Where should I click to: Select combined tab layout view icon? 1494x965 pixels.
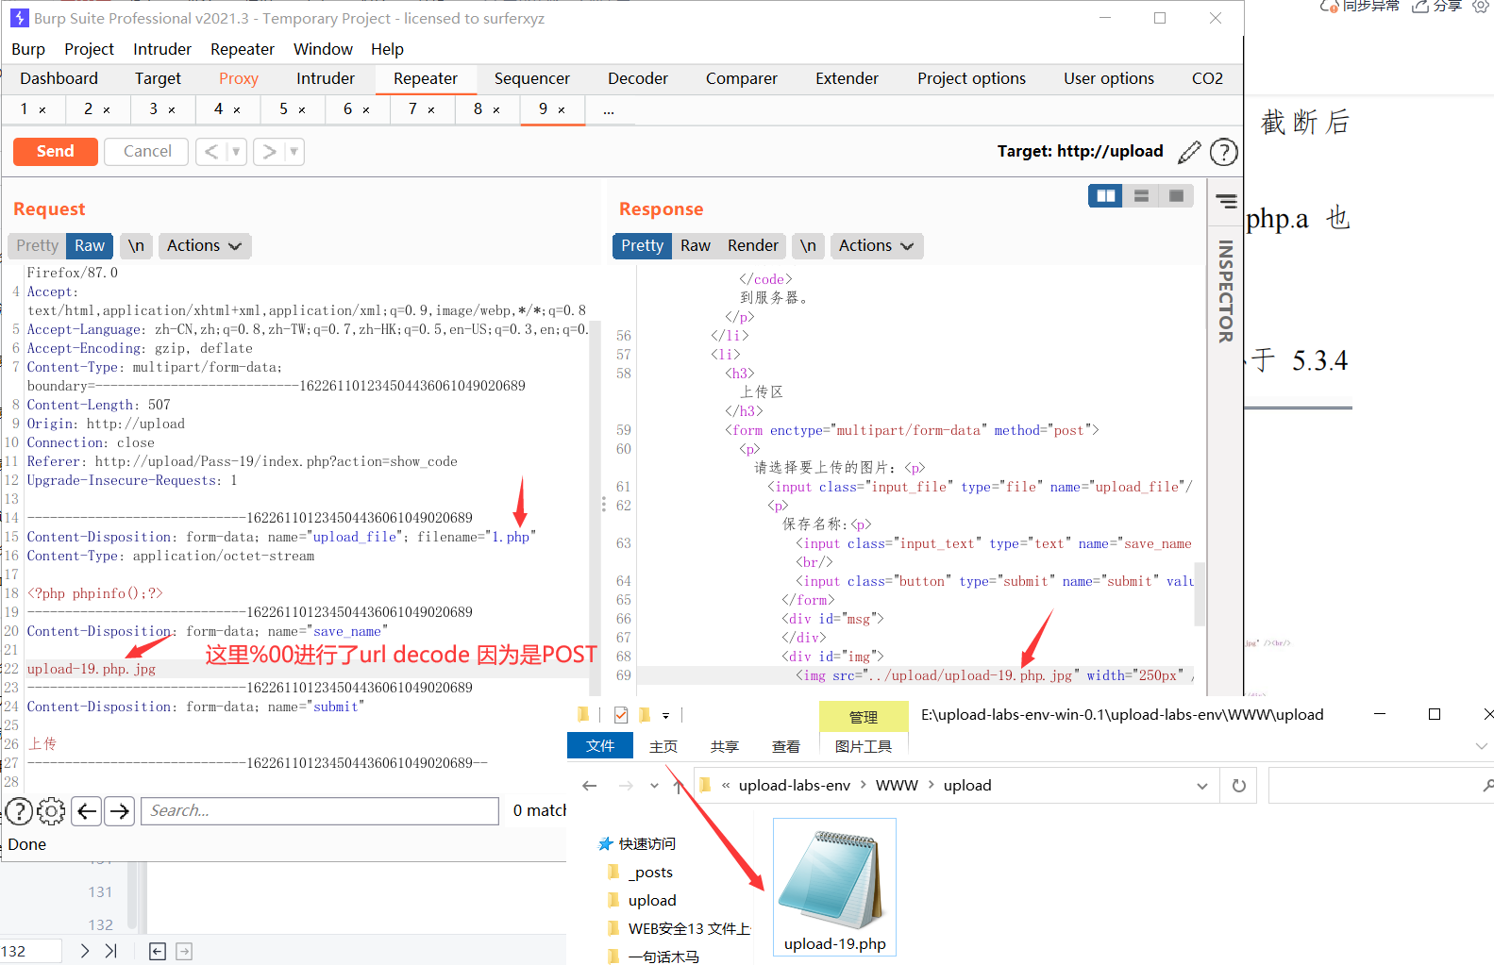(x=1176, y=195)
